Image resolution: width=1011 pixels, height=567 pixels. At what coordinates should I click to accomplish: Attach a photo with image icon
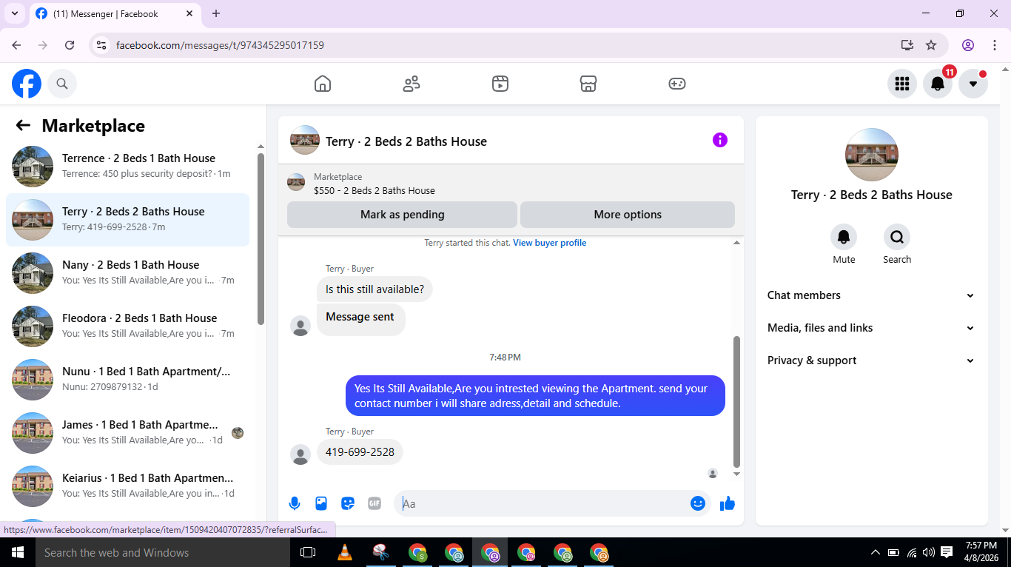pos(321,503)
